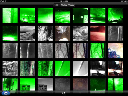This screenshot has height=96, width=128.
Task: Tap the share arrow icon in bottom bar
Action: point(64,93)
